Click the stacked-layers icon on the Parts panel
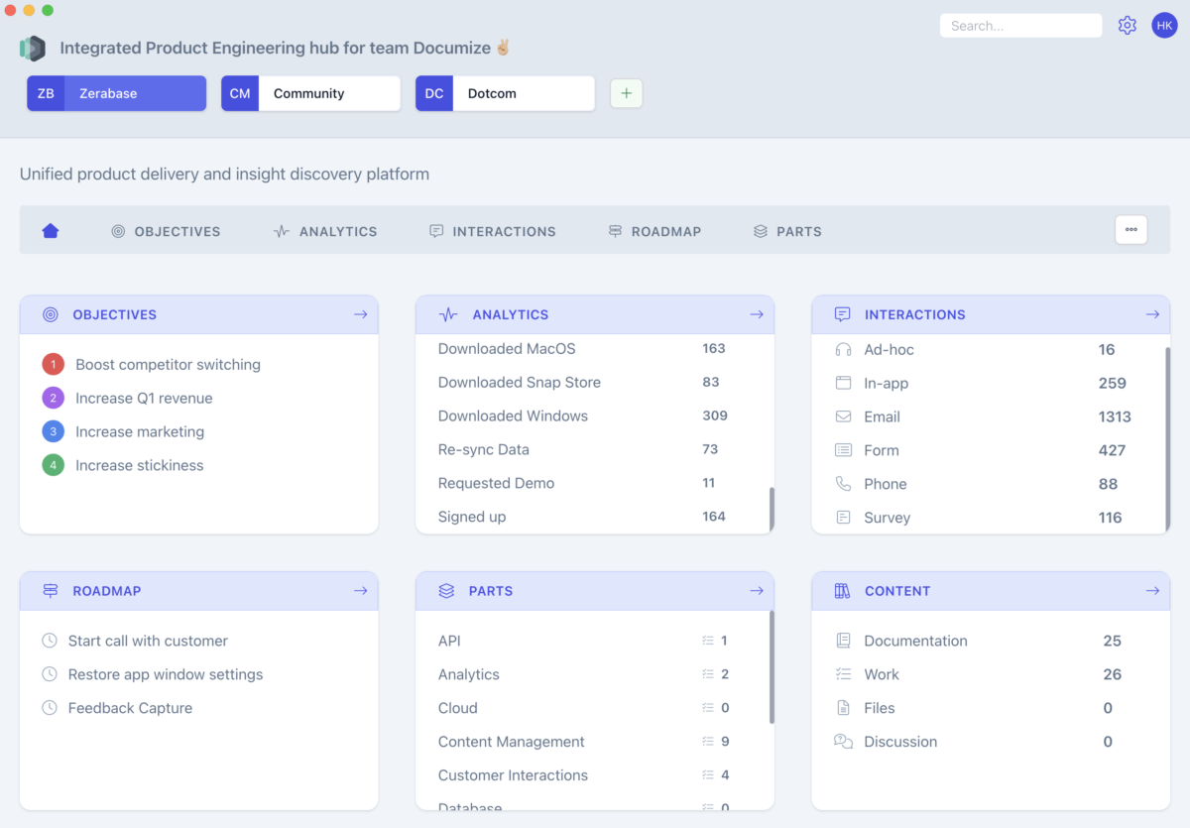The height and width of the screenshot is (828, 1190). click(447, 590)
